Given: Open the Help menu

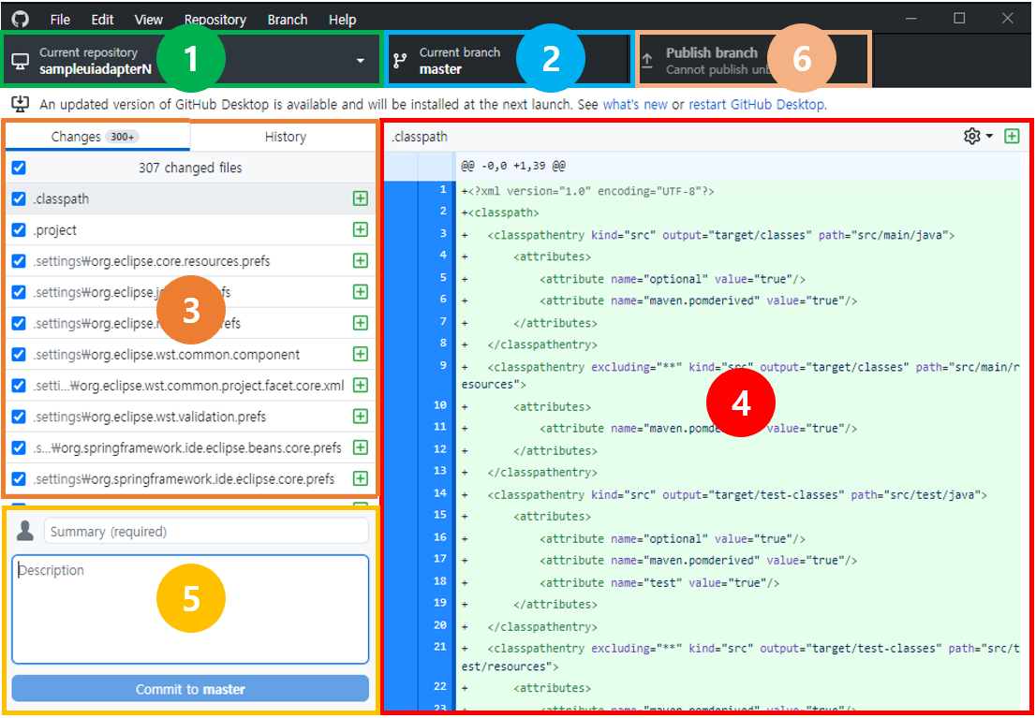Looking at the screenshot, I should pos(342,20).
